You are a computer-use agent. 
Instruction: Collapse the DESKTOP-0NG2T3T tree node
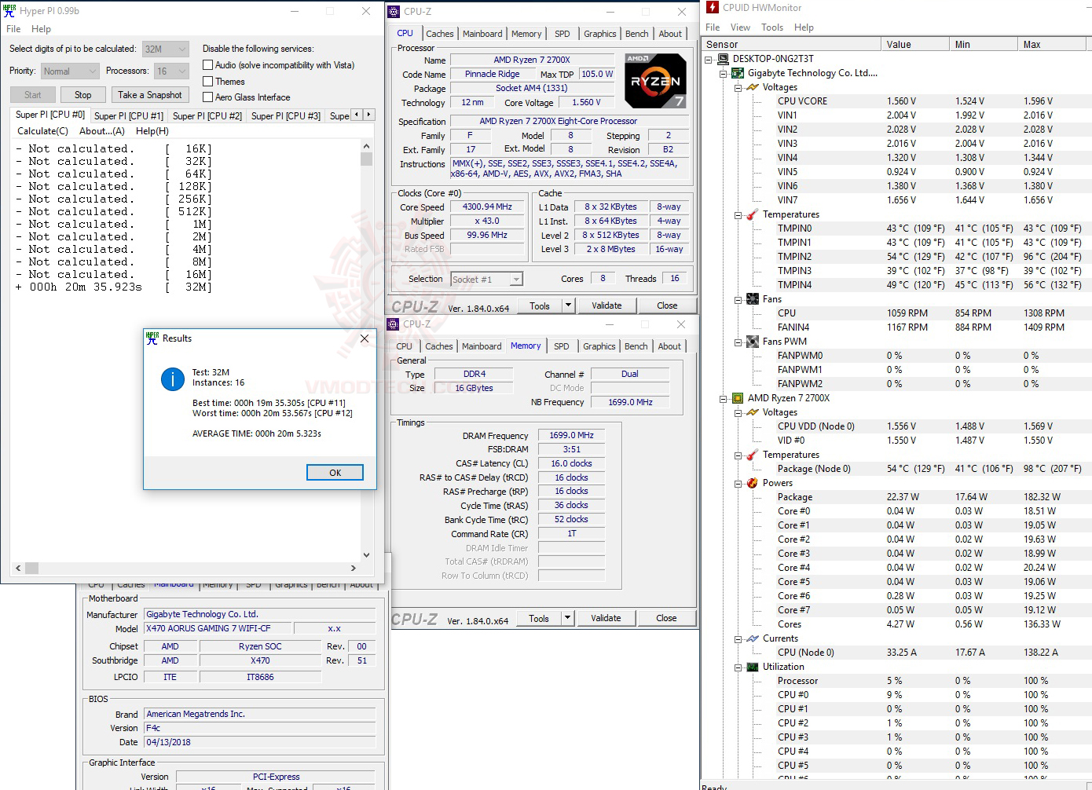709,59
